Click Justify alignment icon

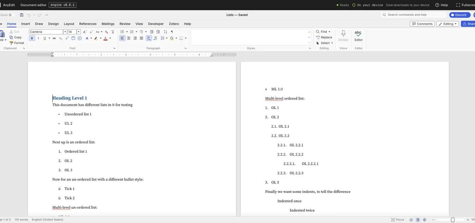click(x=141, y=38)
